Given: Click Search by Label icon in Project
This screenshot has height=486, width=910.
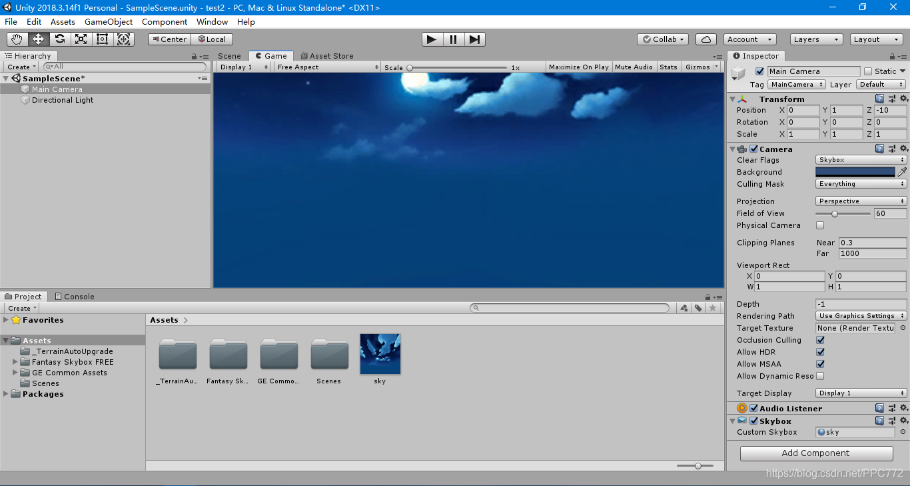Looking at the screenshot, I should click(x=697, y=308).
